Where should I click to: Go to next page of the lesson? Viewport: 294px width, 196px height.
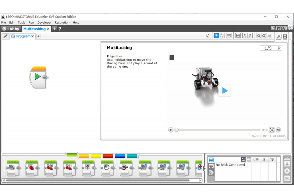point(279,48)
